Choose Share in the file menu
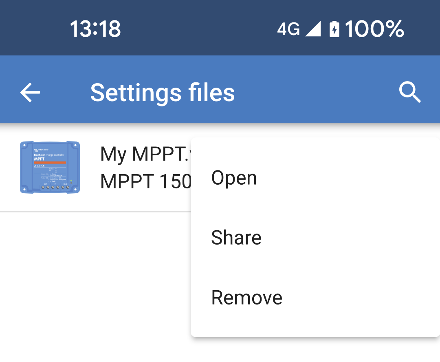This screenshot has width=440, height=362. coord(236,237)
